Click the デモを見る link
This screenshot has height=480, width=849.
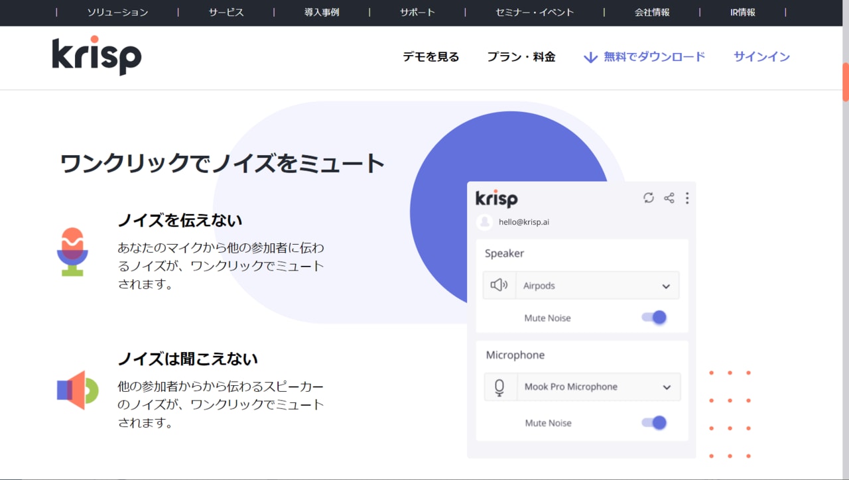431,57
